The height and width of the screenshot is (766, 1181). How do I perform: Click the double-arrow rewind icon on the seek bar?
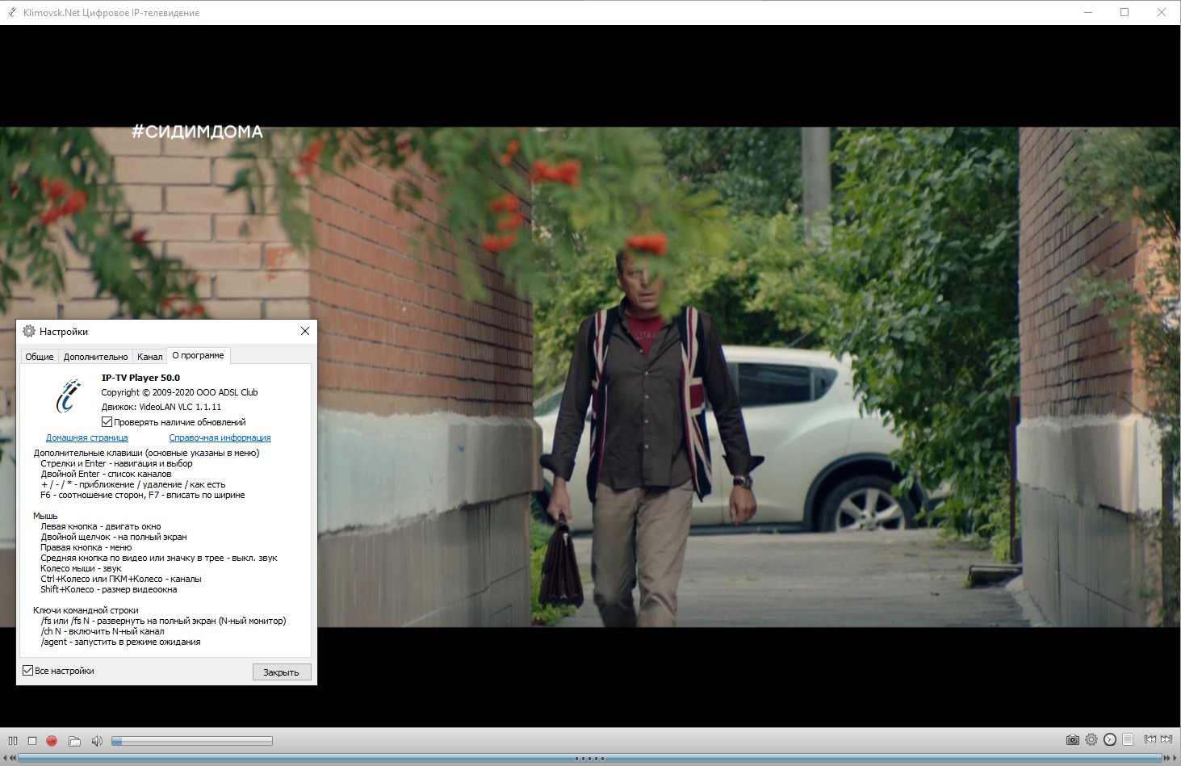pyautogui.click(x=11, y=758)
